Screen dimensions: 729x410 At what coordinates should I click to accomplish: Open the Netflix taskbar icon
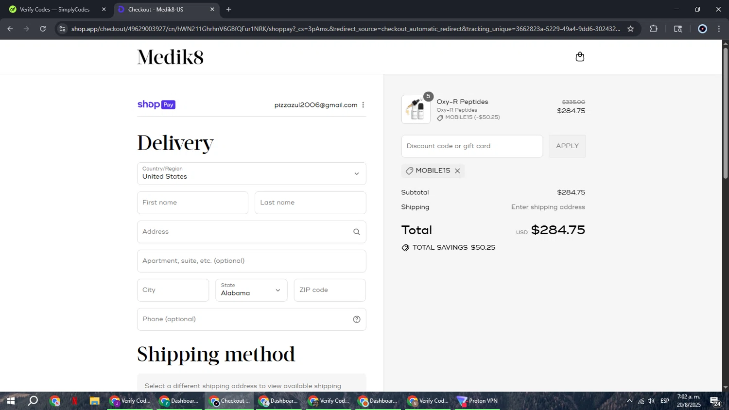tap(74, 401)
